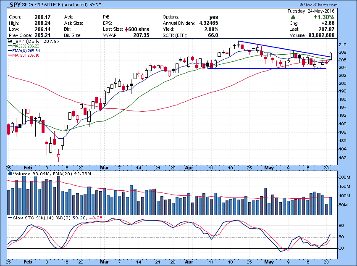This screenshot has width=357, height=266.
Task: Click the SCTR (ETF) value 66.0
Action: (x=213, y=35)
